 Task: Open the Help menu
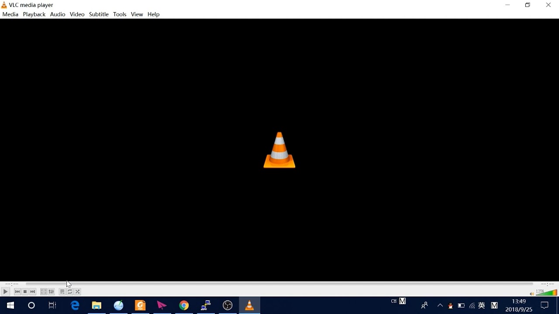click(154, 14)
